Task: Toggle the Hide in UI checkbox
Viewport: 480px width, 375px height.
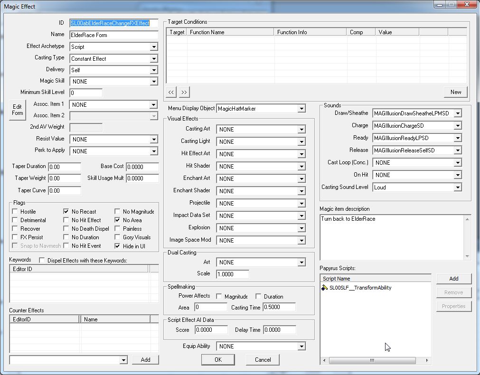Action: (x=118, y=246)
